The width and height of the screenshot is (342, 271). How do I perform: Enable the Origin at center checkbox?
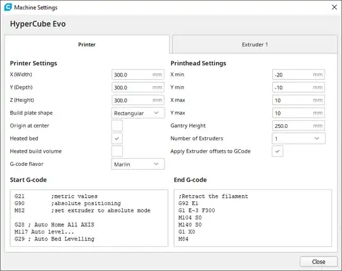pyautogui.click(x=117, y=125)
